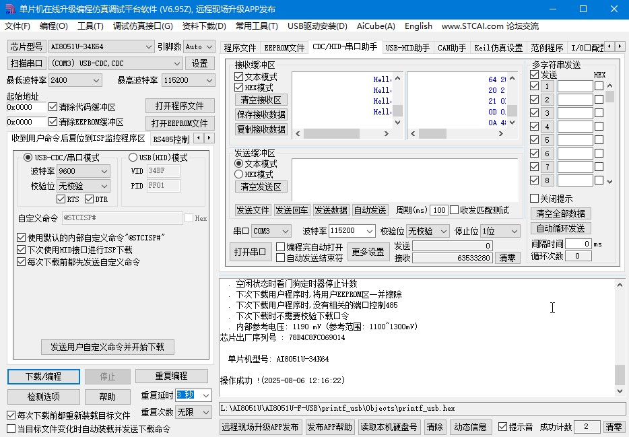The width and height of the screenshot is (629, 437).
Task: Switch to the CAN助手 tab
Action: point(452,48)
